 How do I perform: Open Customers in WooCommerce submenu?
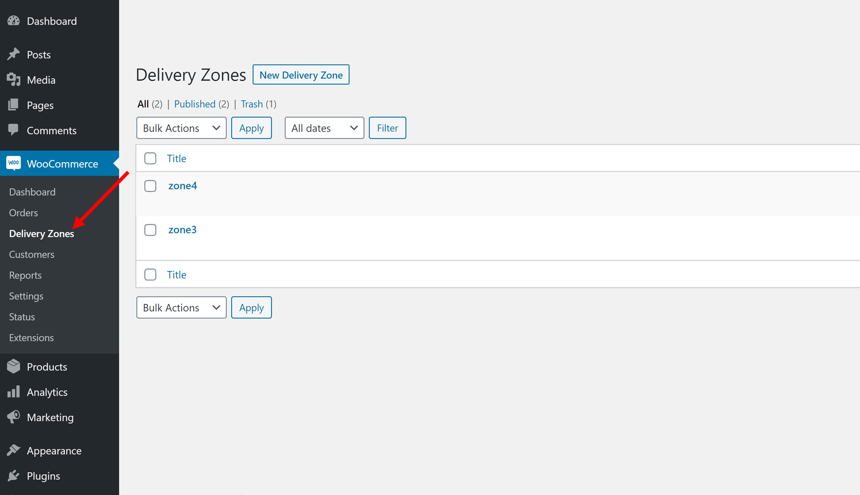pyautogui.click(x=32, y=254)
